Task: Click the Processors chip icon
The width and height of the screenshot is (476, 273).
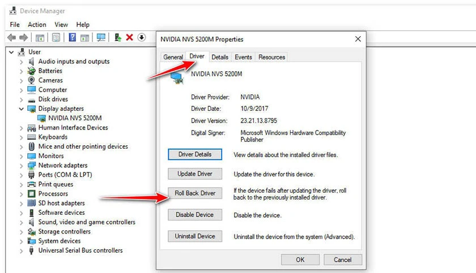Action: 32,194
